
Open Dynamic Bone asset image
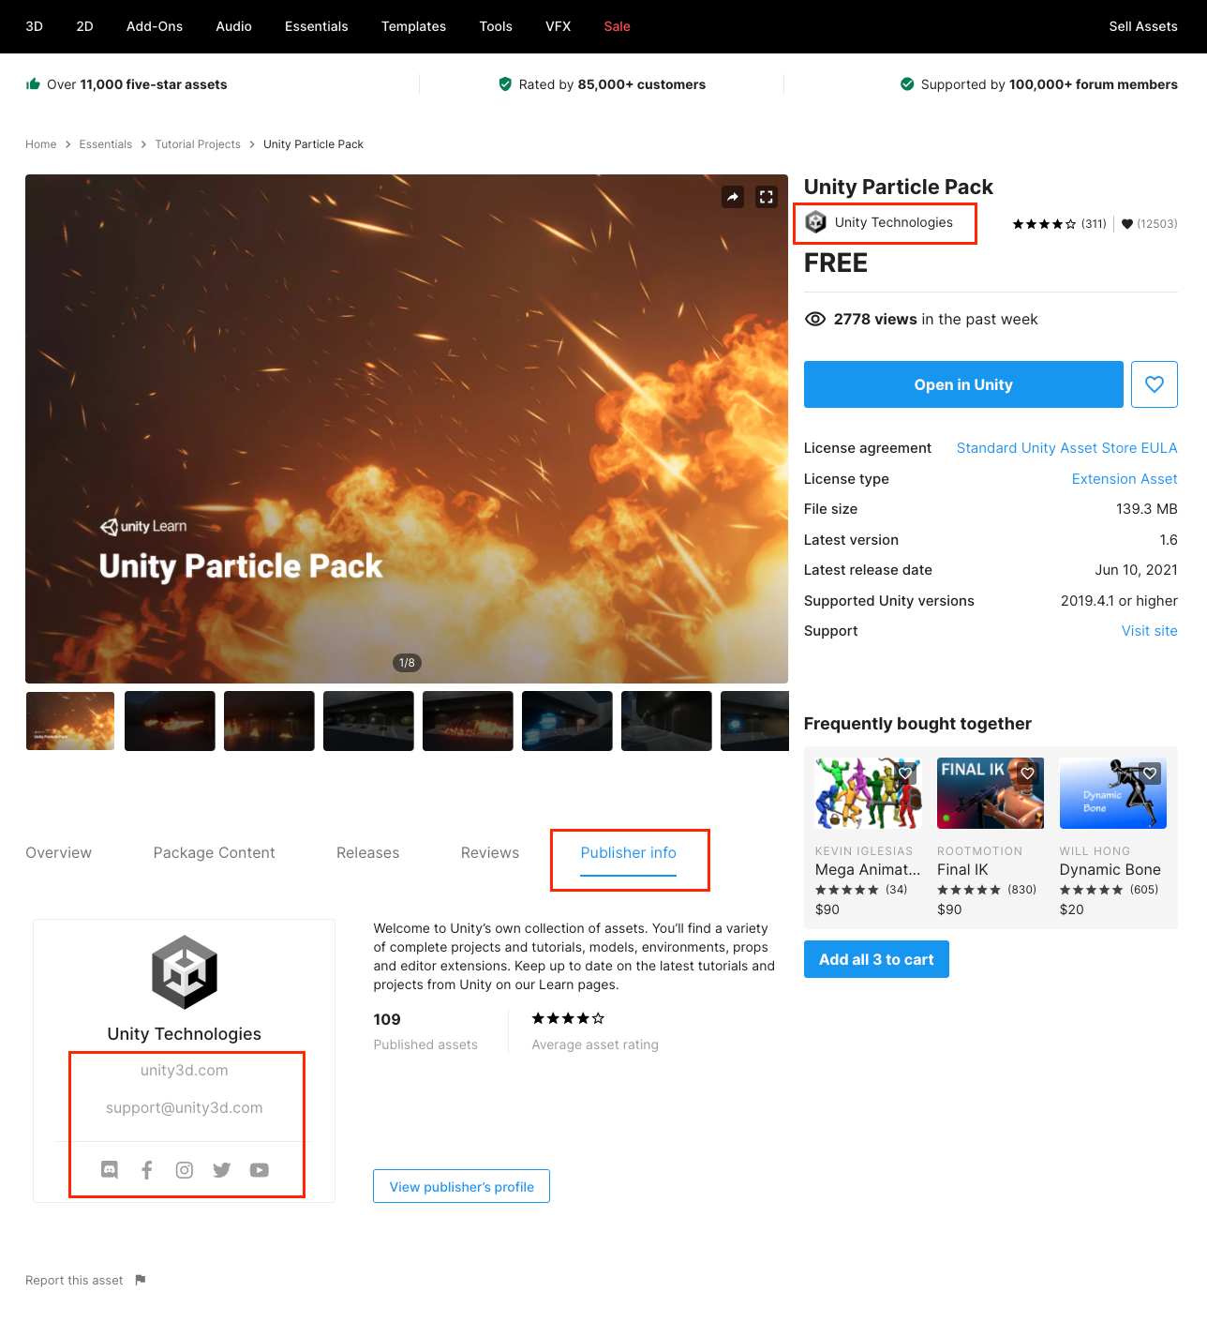(x=1113, y=793)
